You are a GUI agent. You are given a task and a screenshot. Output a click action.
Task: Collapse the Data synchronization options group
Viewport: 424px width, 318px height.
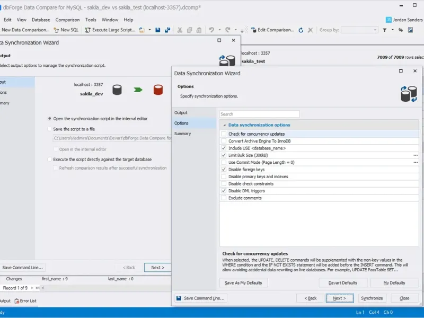[x=223, y=125]
